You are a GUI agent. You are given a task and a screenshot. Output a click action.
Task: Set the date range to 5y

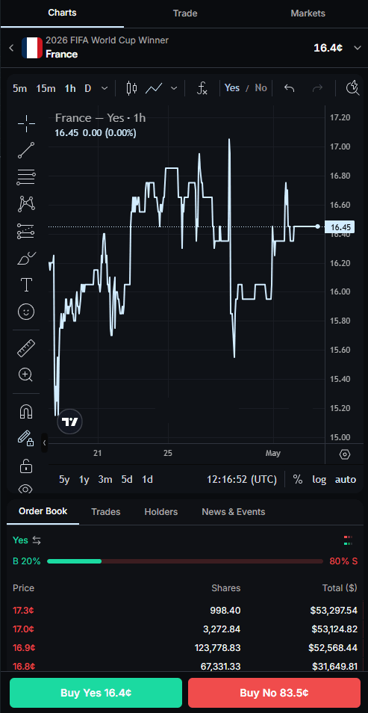[64, 479]
